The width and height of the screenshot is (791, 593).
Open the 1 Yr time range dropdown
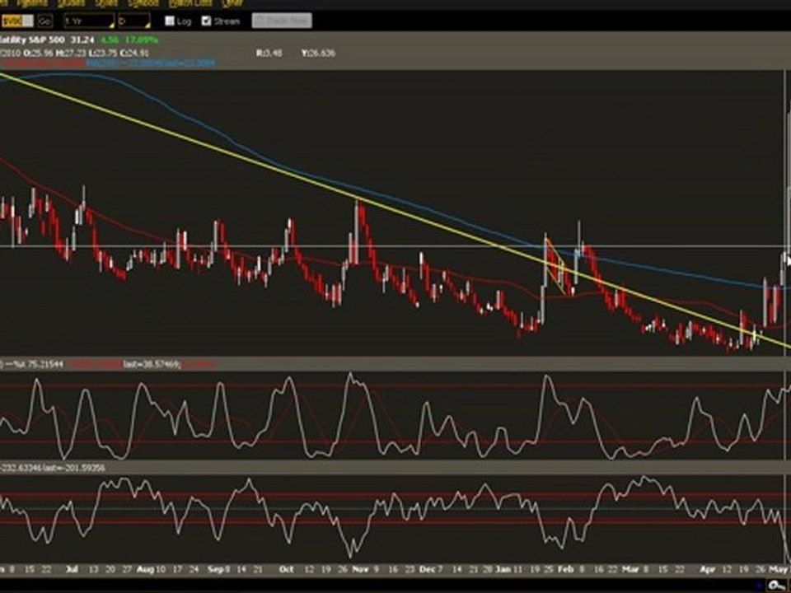89,21
